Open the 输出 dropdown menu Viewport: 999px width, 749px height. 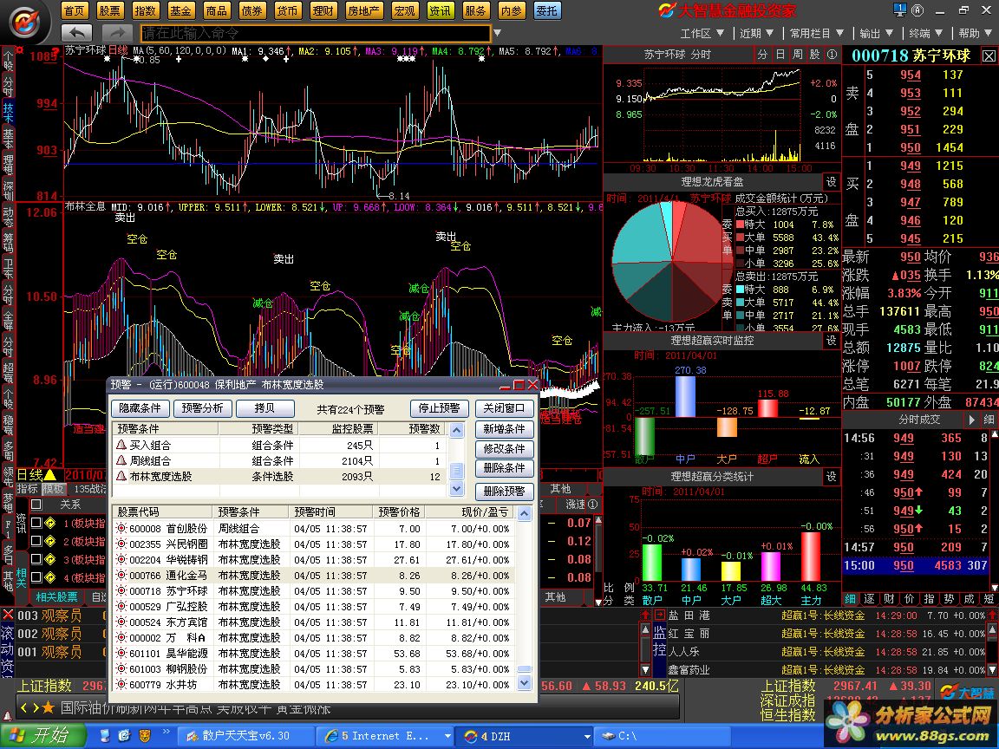(876, 33)
